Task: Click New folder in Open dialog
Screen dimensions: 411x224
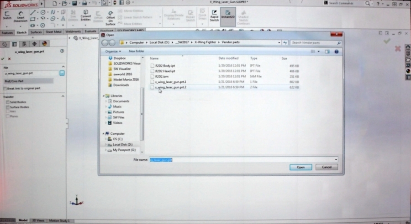Action: coord(136,51)
